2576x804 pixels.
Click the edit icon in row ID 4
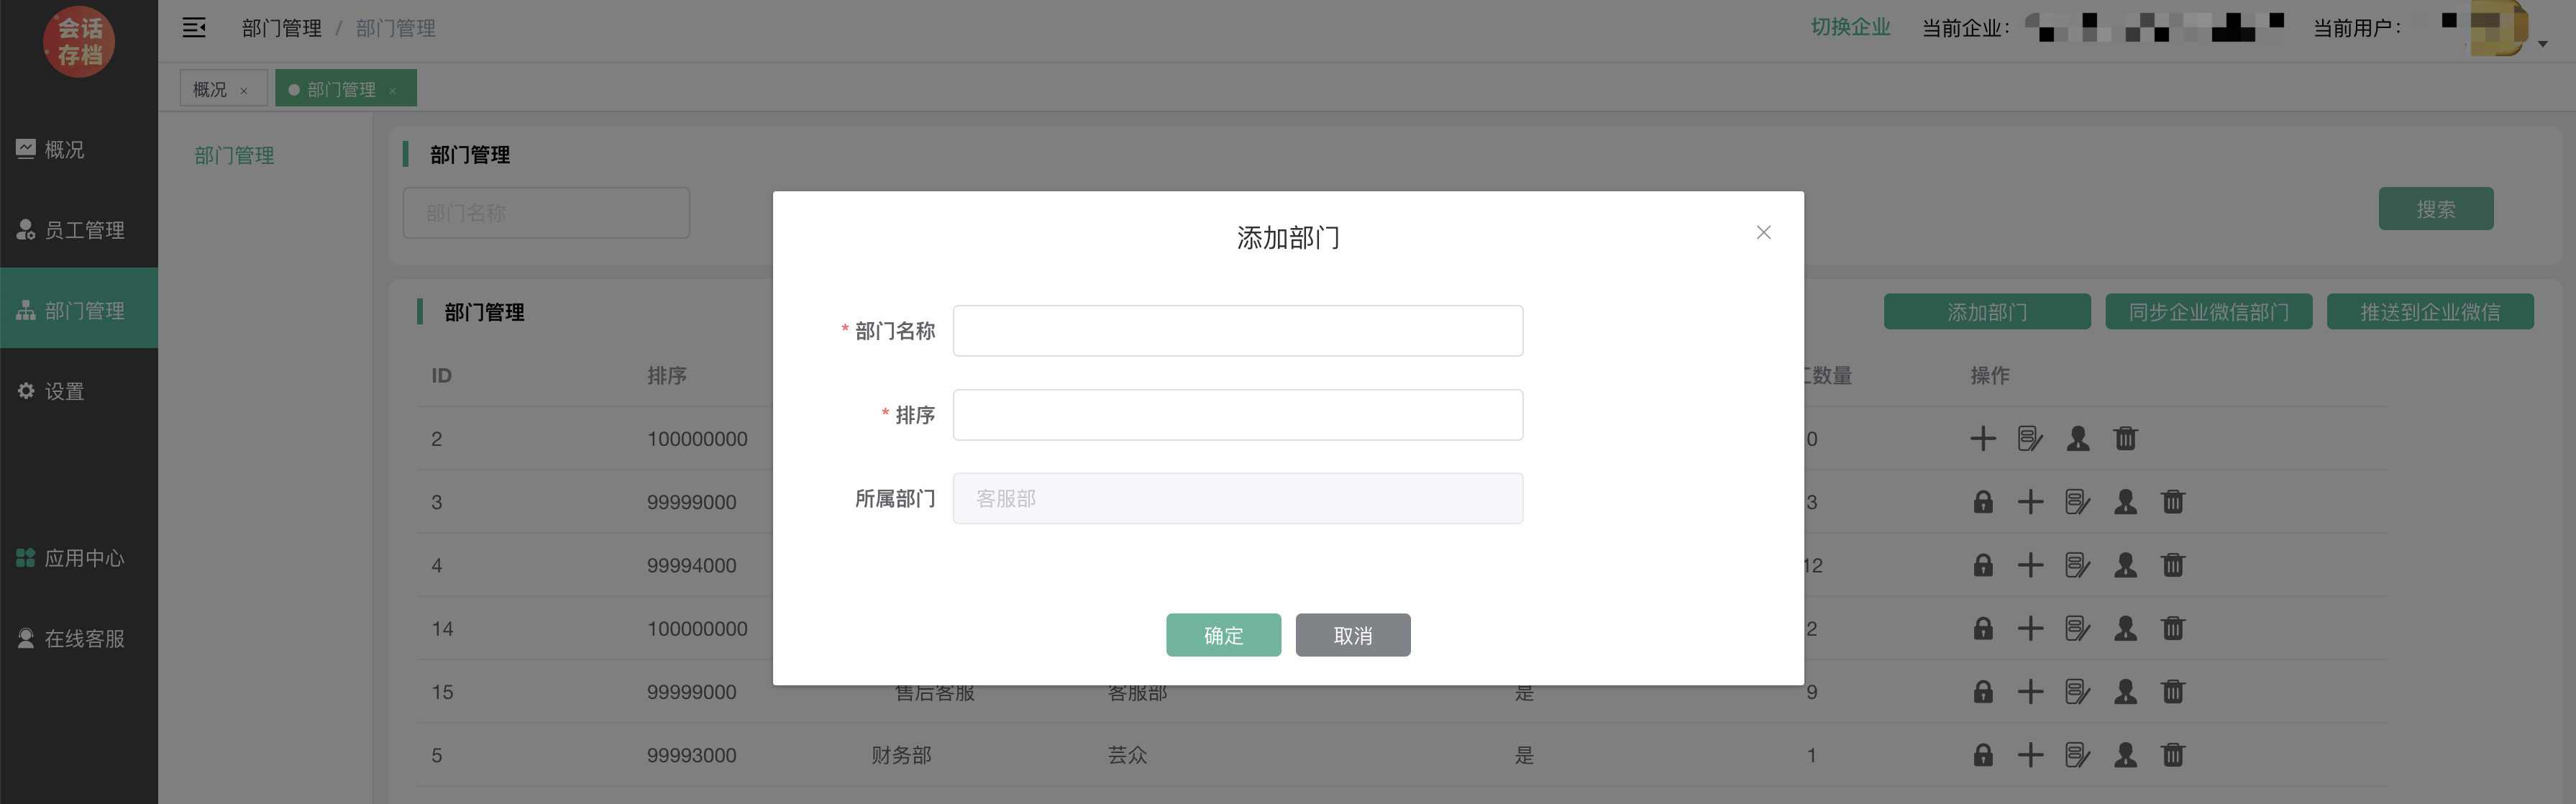coord(2077,566)
